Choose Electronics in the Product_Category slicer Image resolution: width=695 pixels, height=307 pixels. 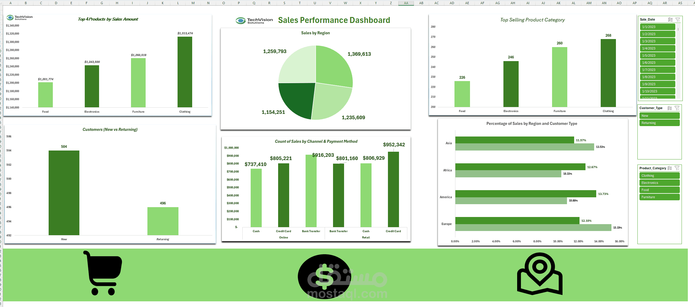pos(659,183)
